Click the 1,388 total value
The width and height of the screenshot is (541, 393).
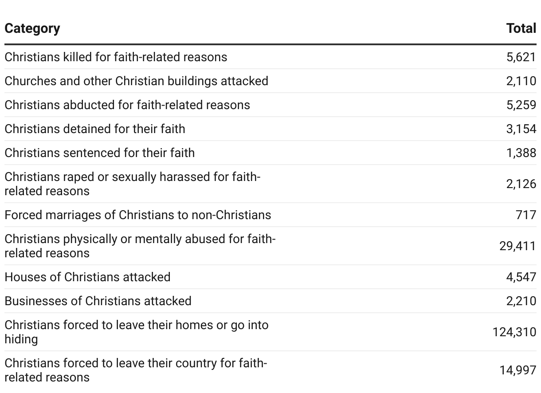(x=521, y=153)
